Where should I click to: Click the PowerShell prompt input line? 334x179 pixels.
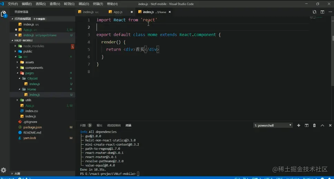point(109,174)
